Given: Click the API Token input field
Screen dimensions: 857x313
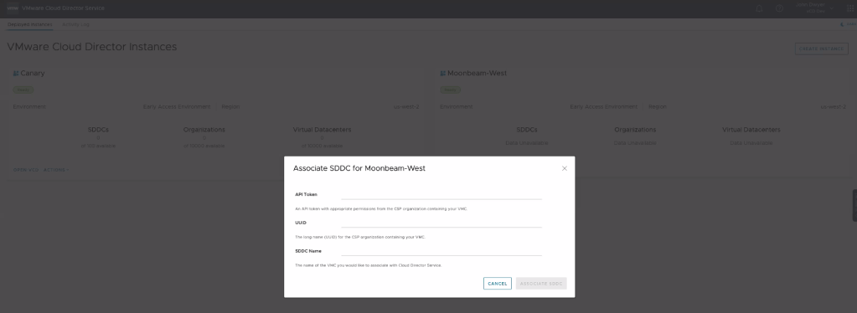Looking at the screenshot, I should pos(441,194).
